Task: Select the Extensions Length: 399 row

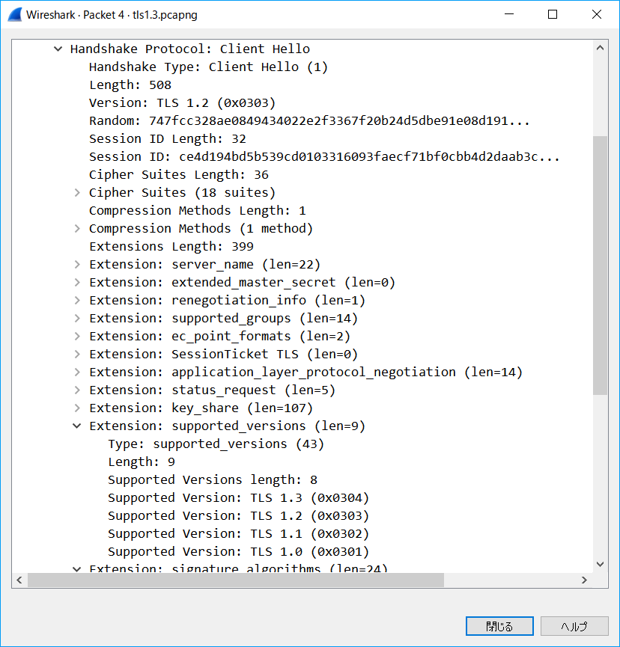Action: [171, 247]
